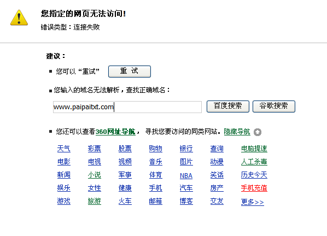Open the 彩票 lottery link
The height and width of the screenshot is (236, 327).
[x=95, y=149]
